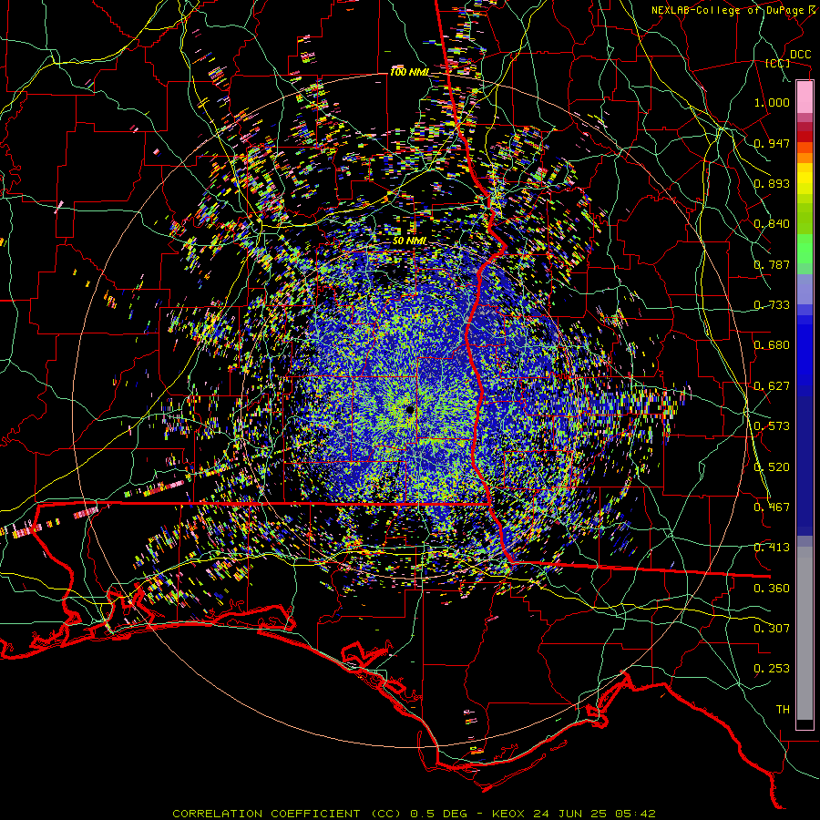The width and height of the screenshot is (820, 820).
Task: Click the yellow segment of the color bar
Action: coord(805,179)
